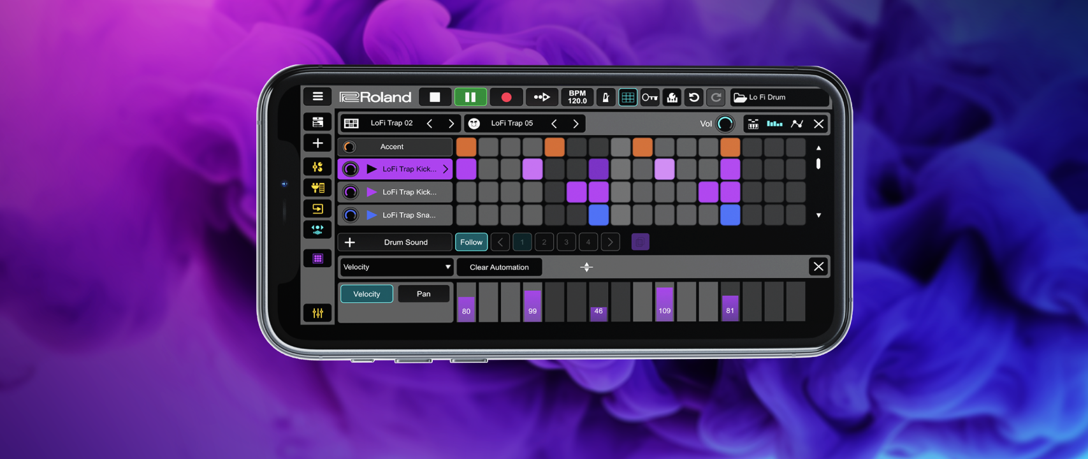
Task: Select the purple grid pattern sidebar icon
Action: pos(317,258)
